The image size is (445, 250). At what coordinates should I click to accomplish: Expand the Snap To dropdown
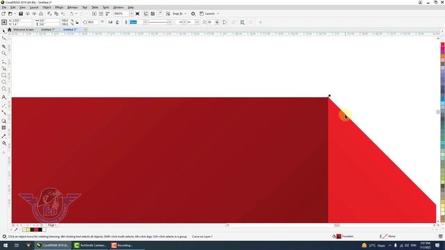(x=186, y=14)
